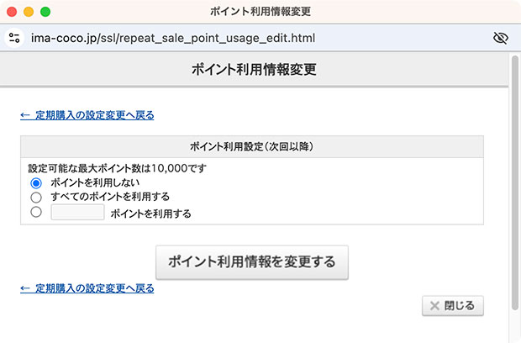Click the ポイントを利用する label beside the input
This screenshot has width=521, height=343.
pos(150,214)
